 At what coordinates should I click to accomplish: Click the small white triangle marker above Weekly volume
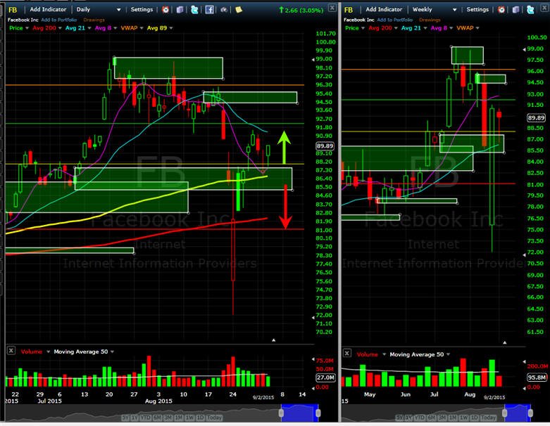pyautogui.click(x=505, y=342)
